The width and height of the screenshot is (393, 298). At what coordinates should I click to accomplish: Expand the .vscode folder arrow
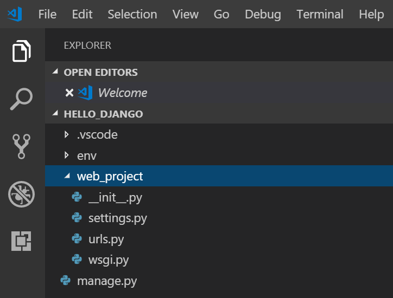click(x=66, y=134)
